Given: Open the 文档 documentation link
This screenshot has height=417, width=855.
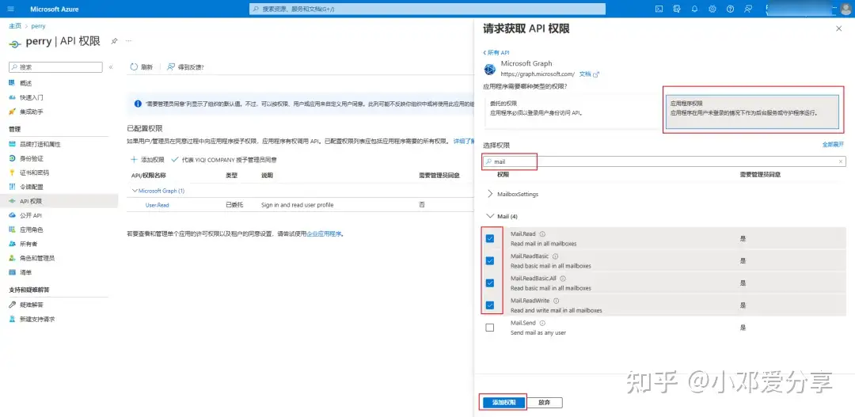Looking at the screenshot, I should pyautogui.click(x=589, y=74).
